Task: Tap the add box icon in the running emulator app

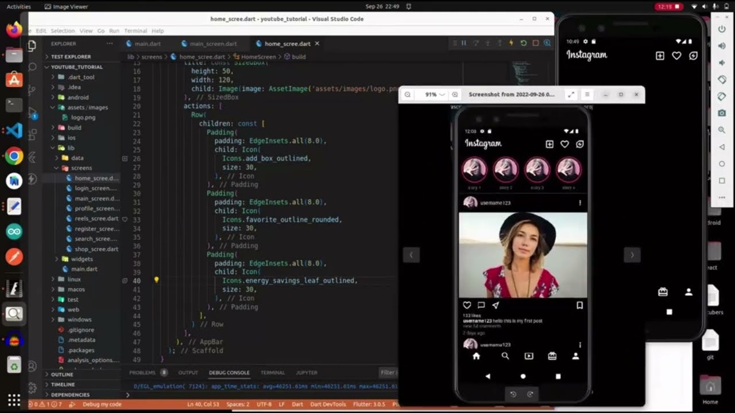Action: coord(660,56)
